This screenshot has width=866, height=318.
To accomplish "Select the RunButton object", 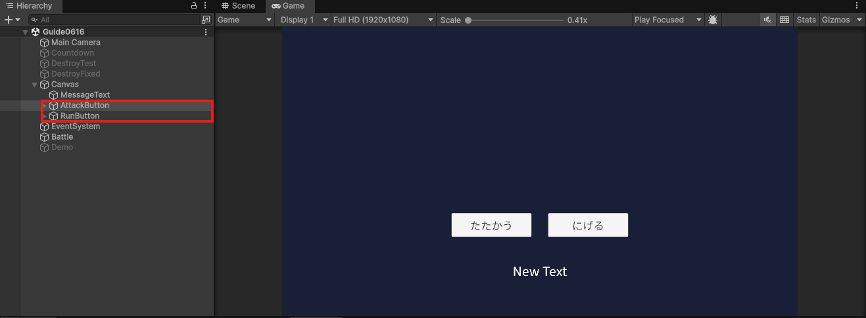I will (x=80, y=116).
